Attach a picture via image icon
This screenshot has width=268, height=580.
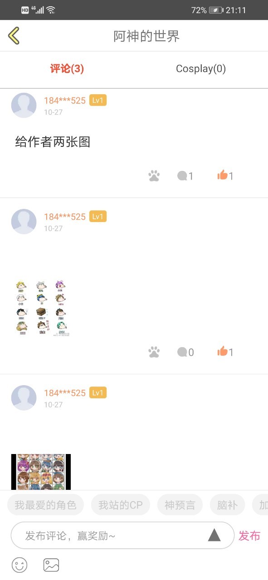51,565
